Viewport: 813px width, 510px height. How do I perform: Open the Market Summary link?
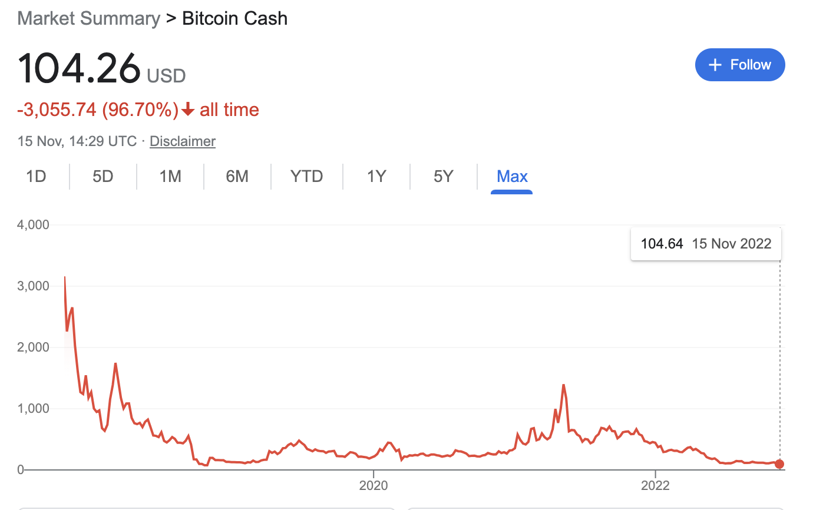88,18
